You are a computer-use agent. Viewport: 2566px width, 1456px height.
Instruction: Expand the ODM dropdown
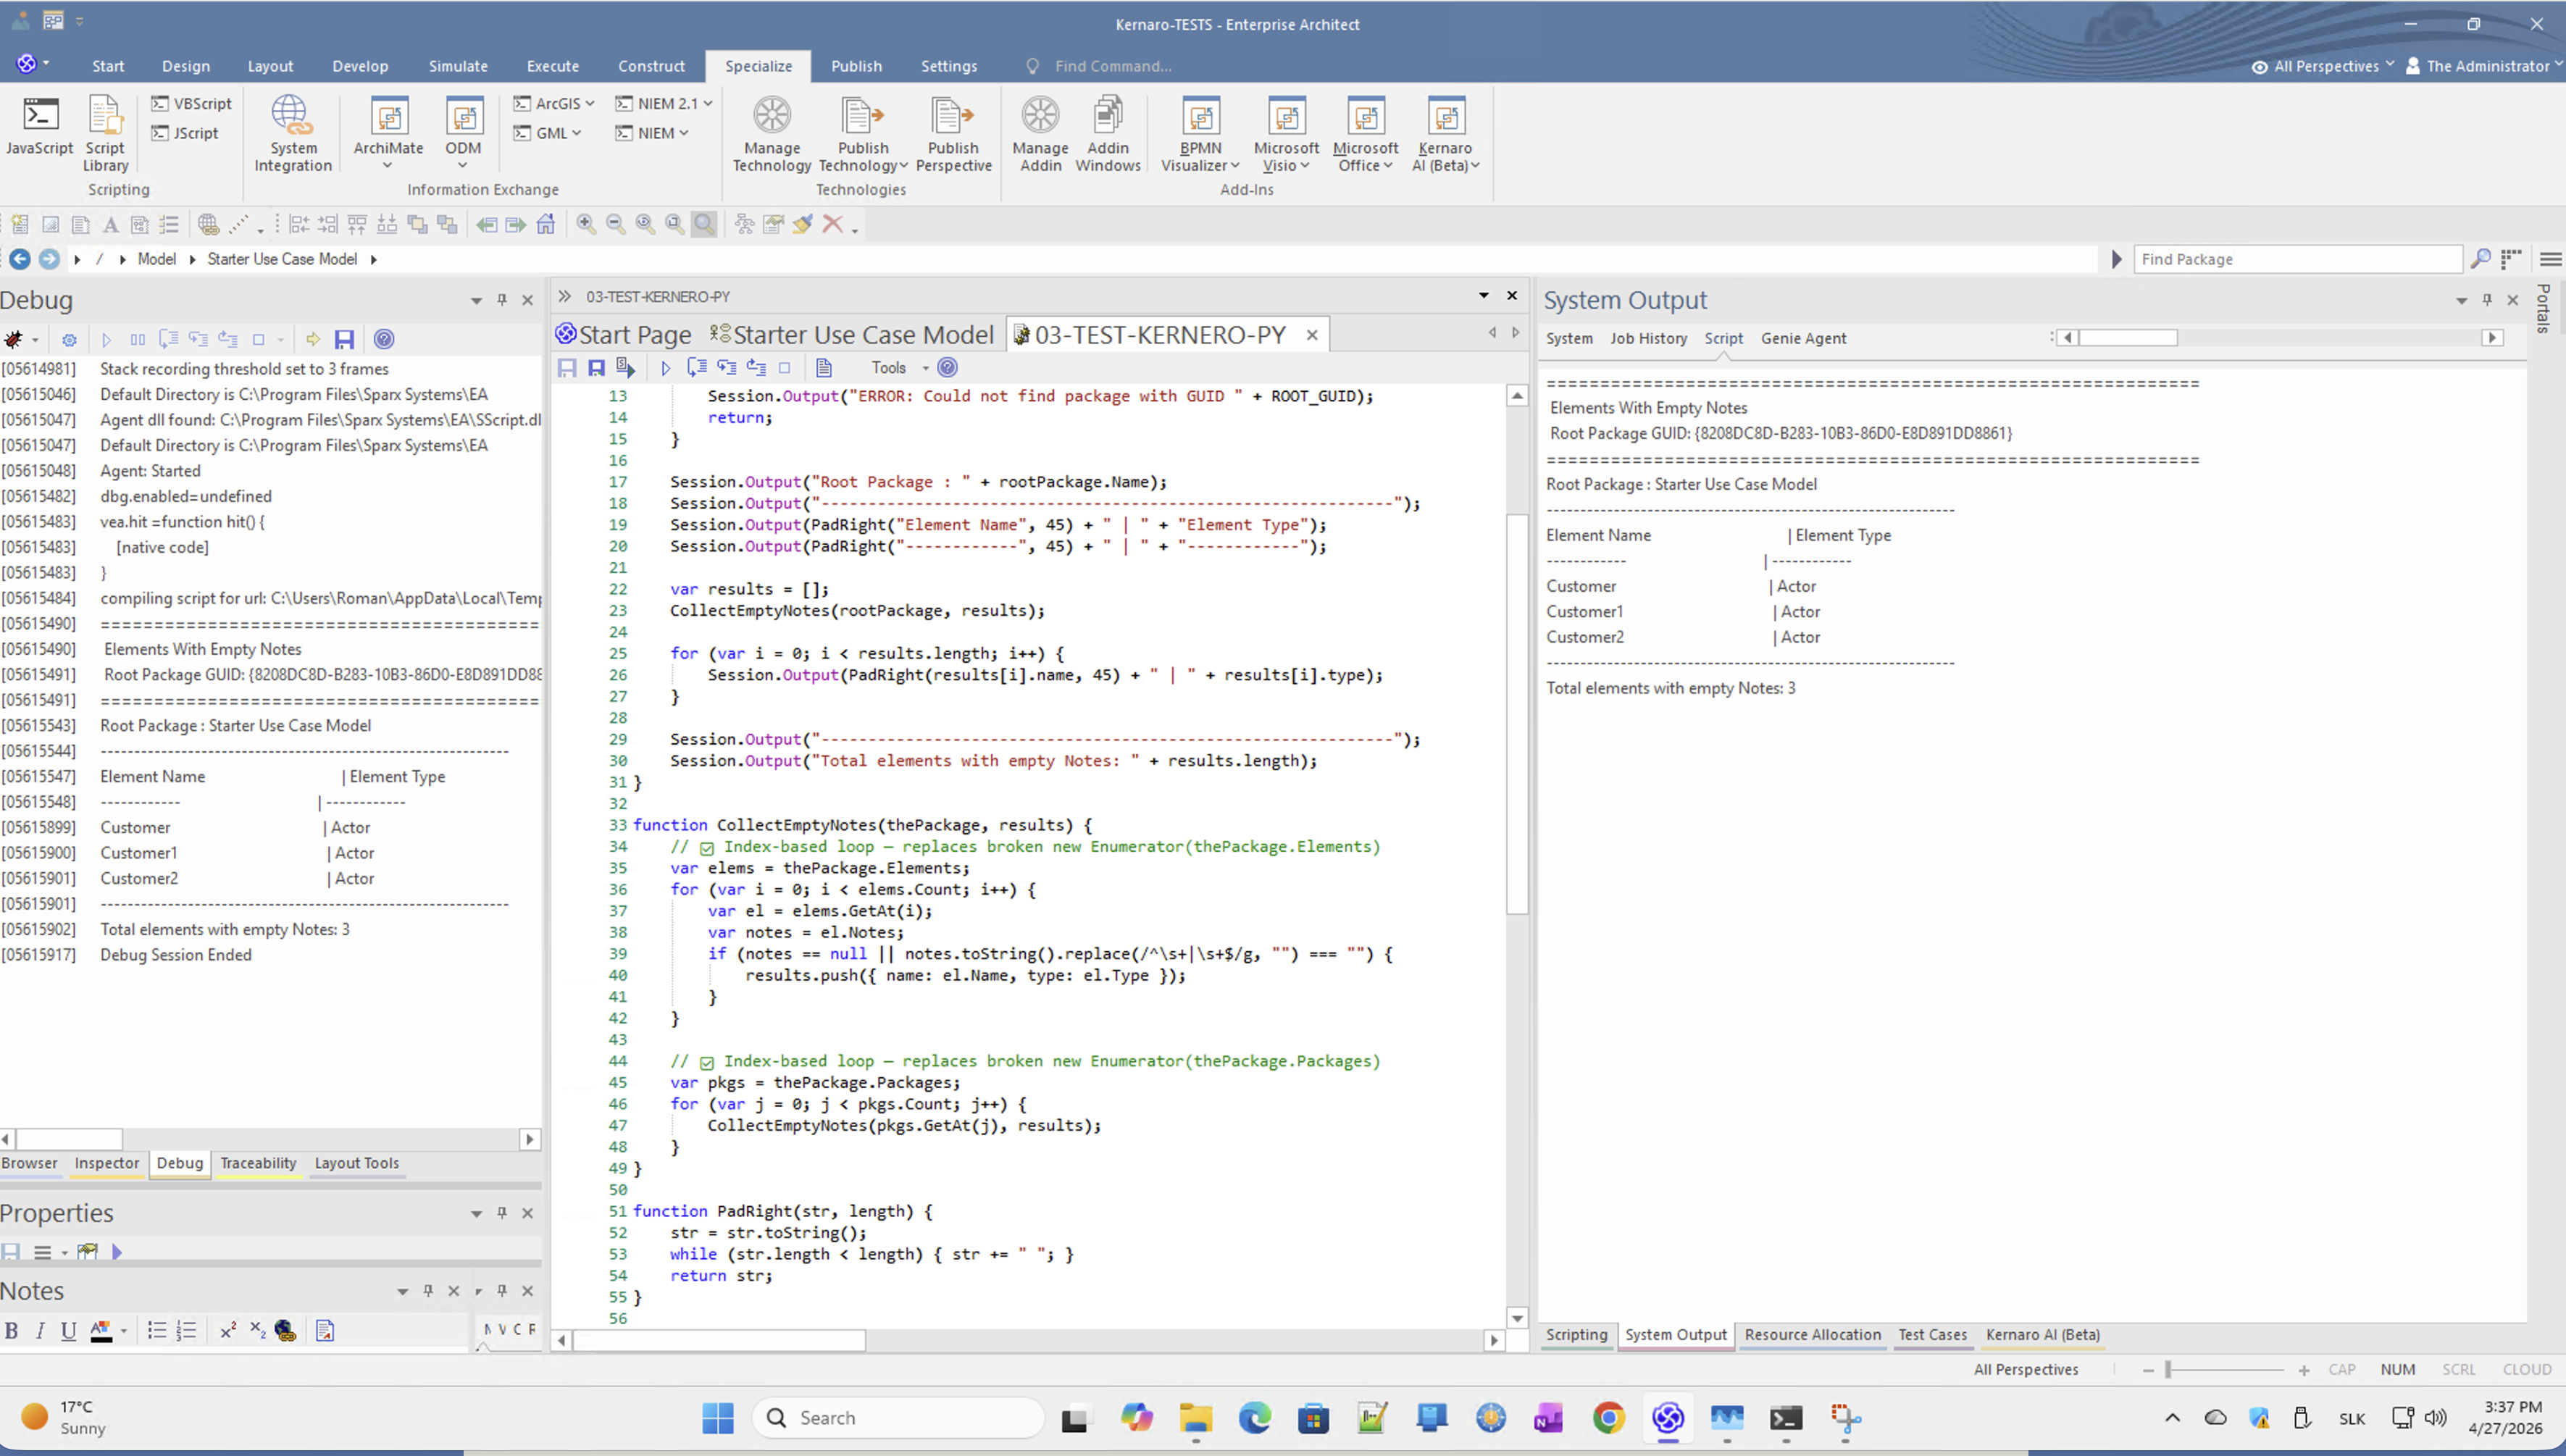[463, 165]
